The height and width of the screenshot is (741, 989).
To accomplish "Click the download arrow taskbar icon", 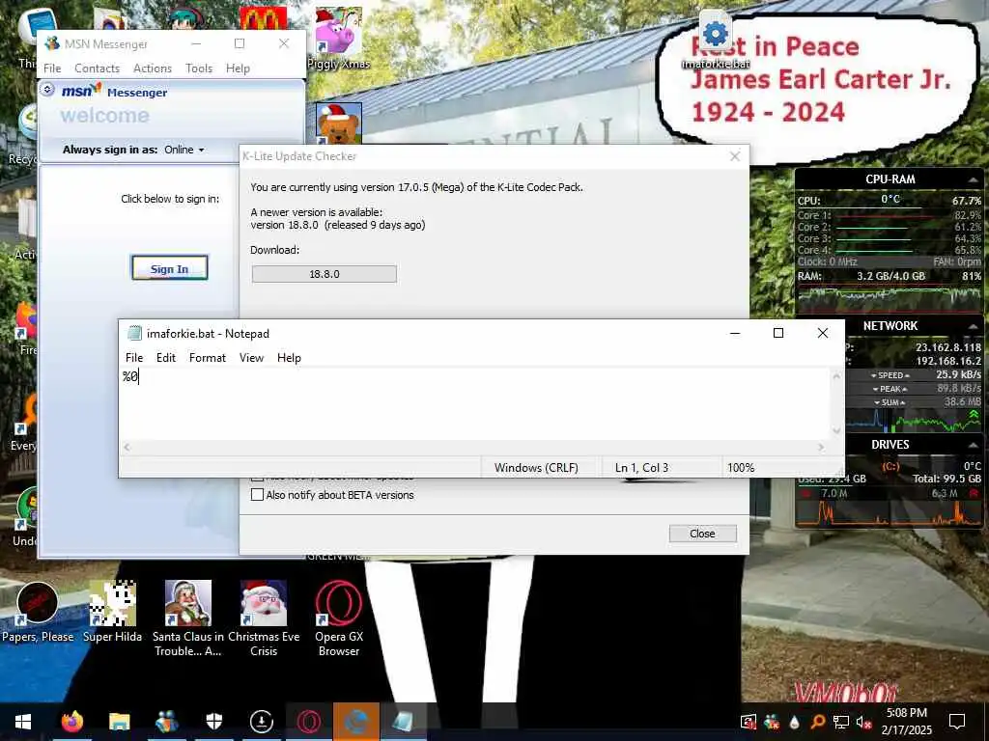I will click(x=261, y=722).
